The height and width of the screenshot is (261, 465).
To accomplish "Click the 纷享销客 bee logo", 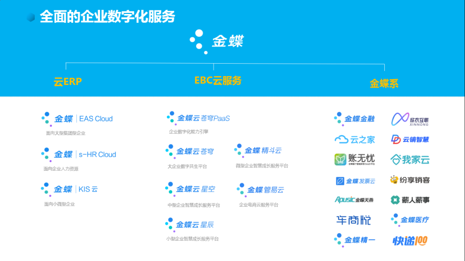I will click(x=410, y=180).
